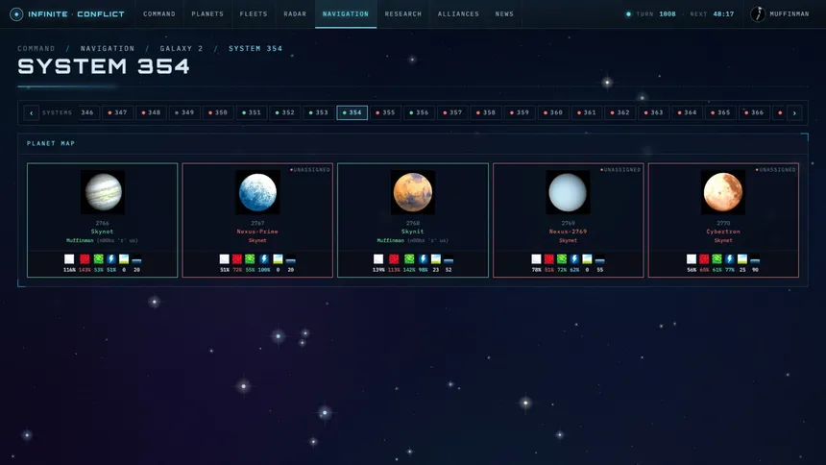
Task: Click the Cybertron planet name
Action: click(722, 232)
